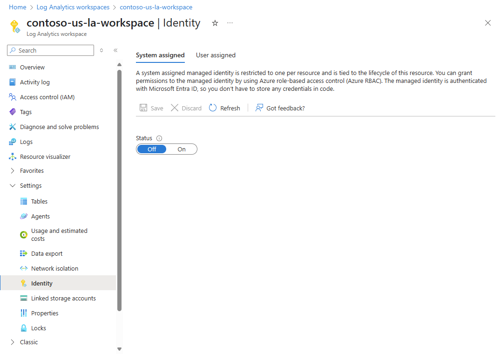Expand the Favorites section
The width and height of the screenshot is (500, 354).
click(x=13, y=170)
